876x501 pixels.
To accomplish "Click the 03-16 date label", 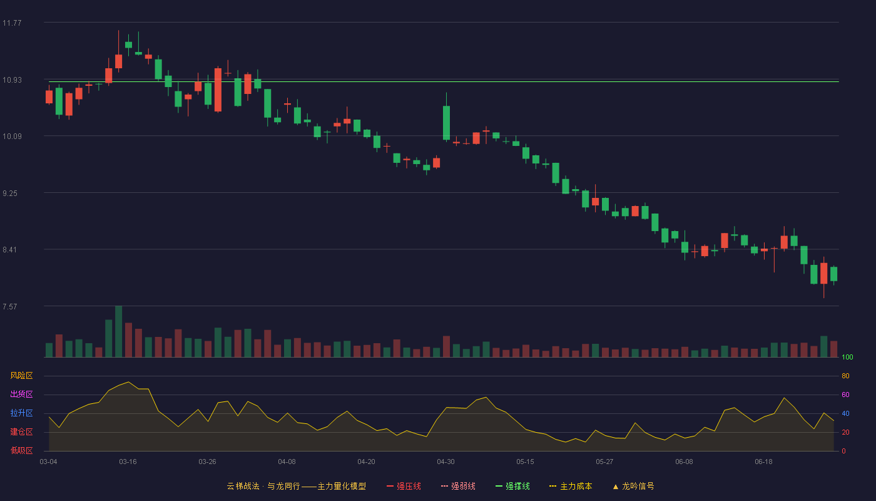I will [128, 462].
